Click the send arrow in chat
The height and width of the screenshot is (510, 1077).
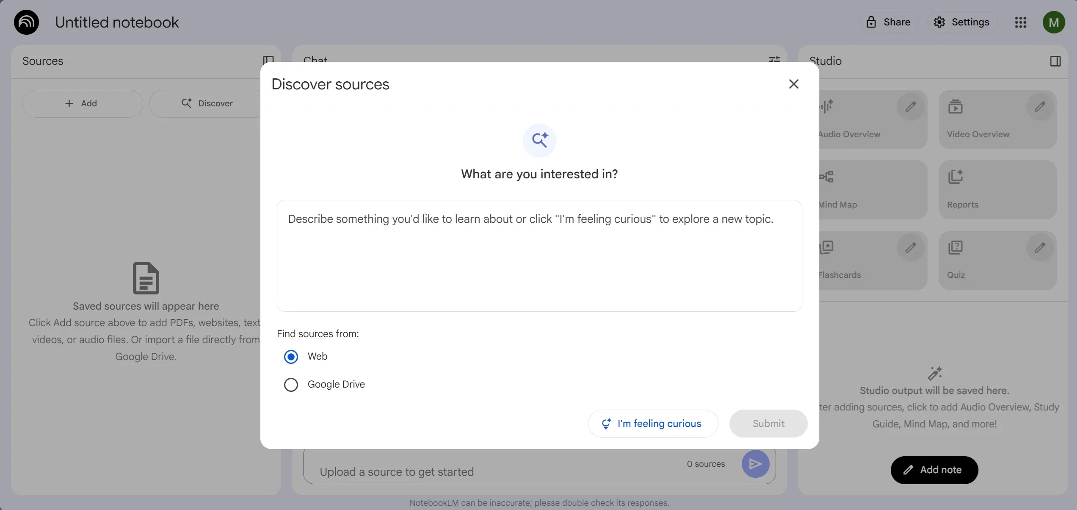click(x=755, y=464)
